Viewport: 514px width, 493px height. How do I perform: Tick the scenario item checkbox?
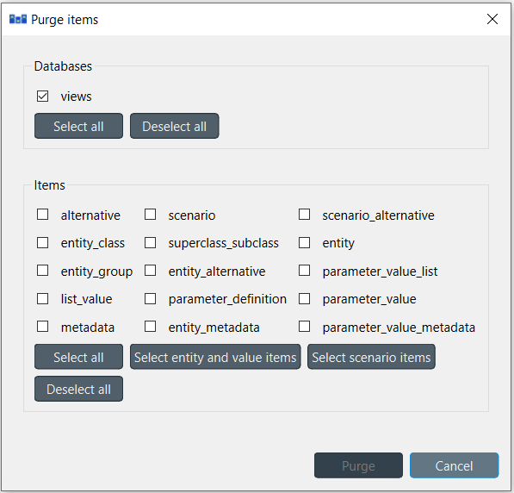click(150, 215)
